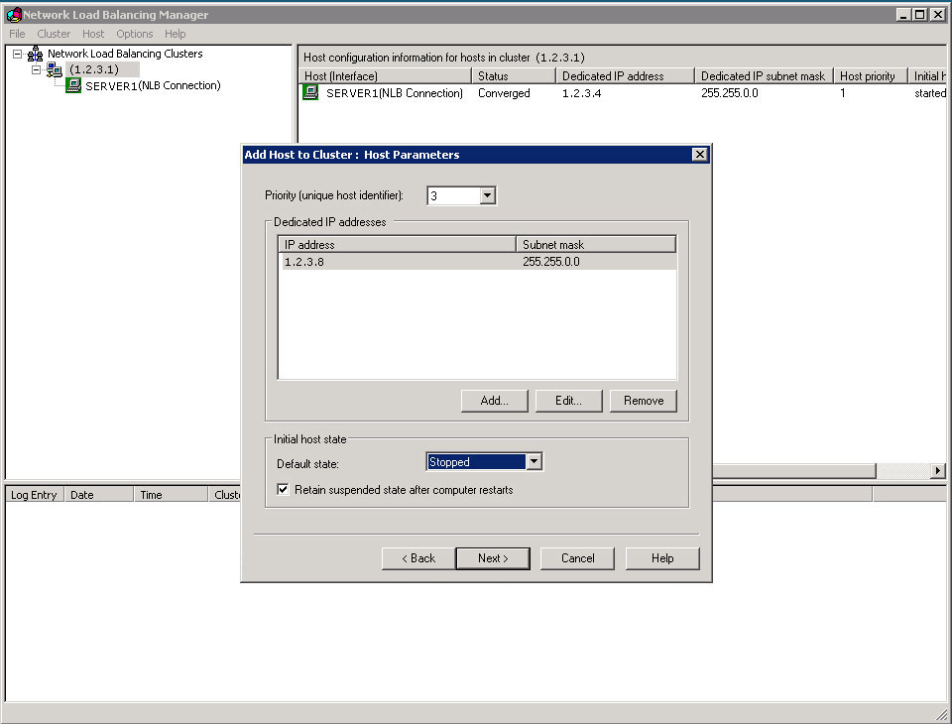This screenshot has height=724, width=952.
Task: Click the Subnet mask column header in dialog
Action: [x=596, y=245]
